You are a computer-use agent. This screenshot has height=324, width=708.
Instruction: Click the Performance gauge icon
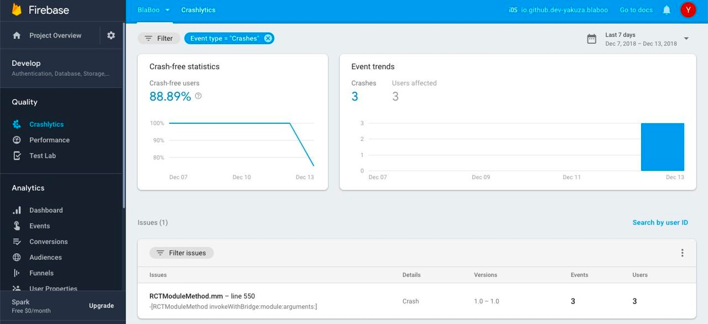17,140
